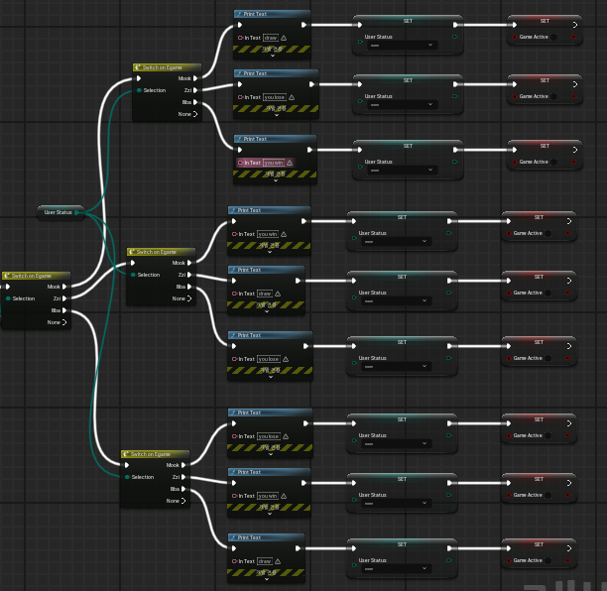
Task: Select the Zzi exec pin on the leftmost Switch on Egame
Action: pos(64,298)
